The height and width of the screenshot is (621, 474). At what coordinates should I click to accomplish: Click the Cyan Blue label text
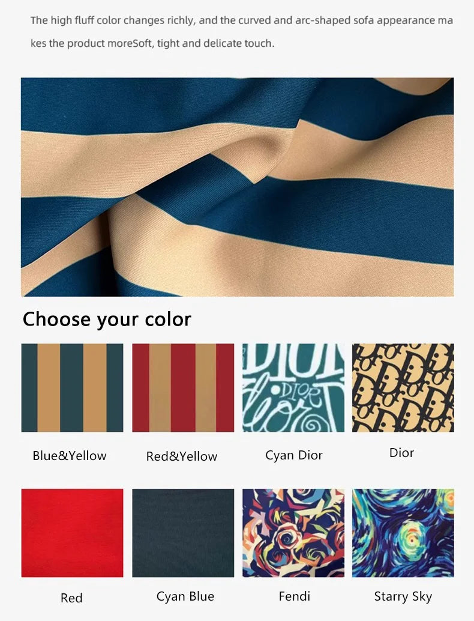coord(185,596)
